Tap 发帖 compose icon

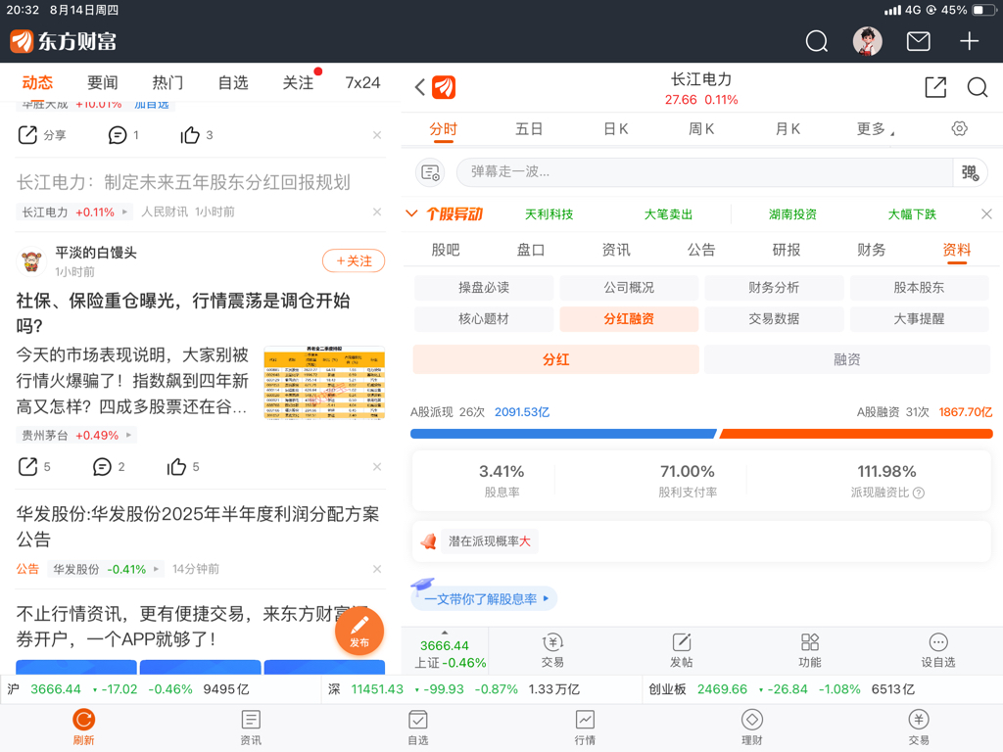pyautogui.click(x=682, y=651)
